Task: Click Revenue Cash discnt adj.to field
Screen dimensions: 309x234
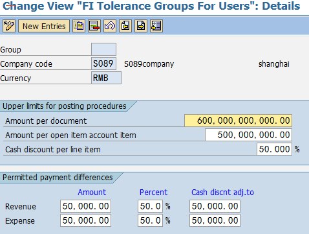Action: [x=215, y=206]
